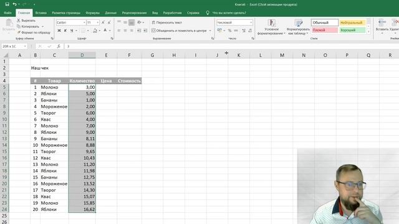Open Форматировать как таблицу menu
Viewport: 399px width, 224px height.
point(298,27)
